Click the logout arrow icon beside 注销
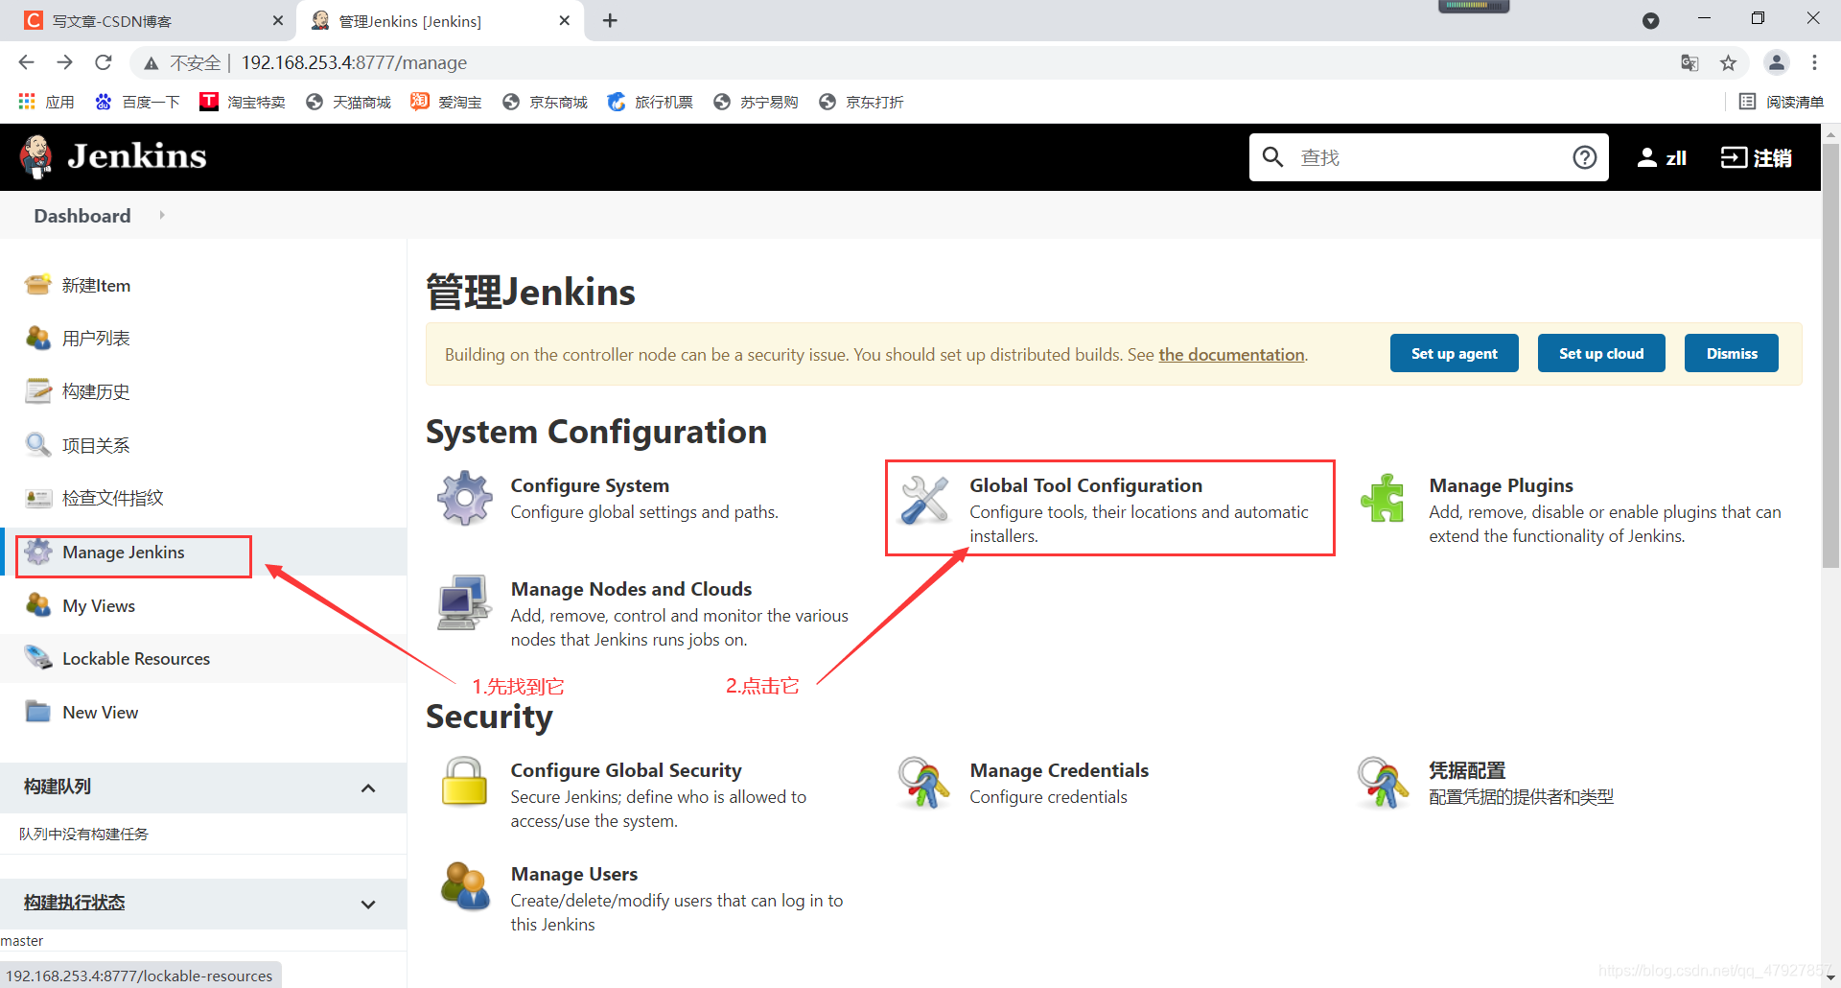The width and height of the screenshot is (1841, 988). coord(1734,157)
